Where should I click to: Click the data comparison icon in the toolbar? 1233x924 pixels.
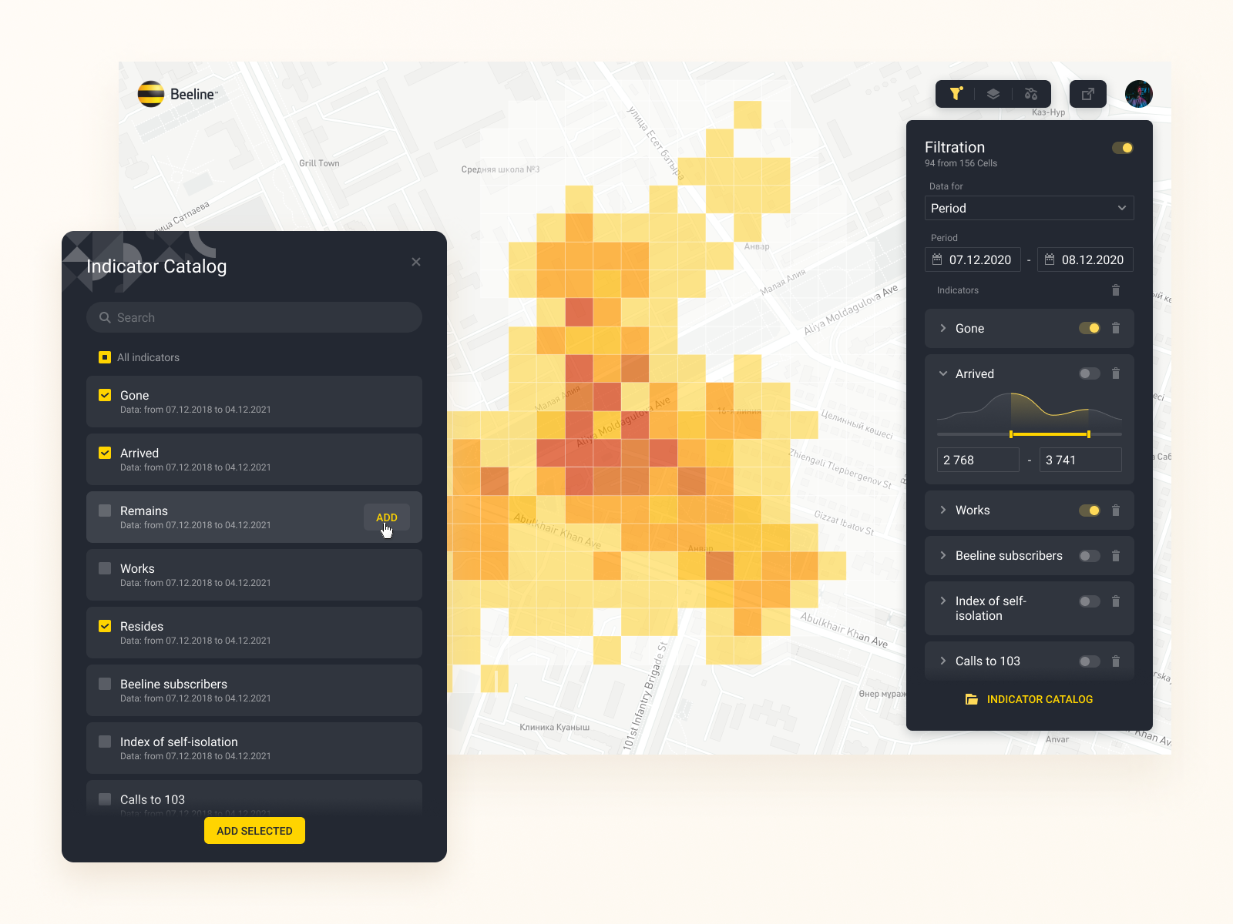coord(1031,94)
